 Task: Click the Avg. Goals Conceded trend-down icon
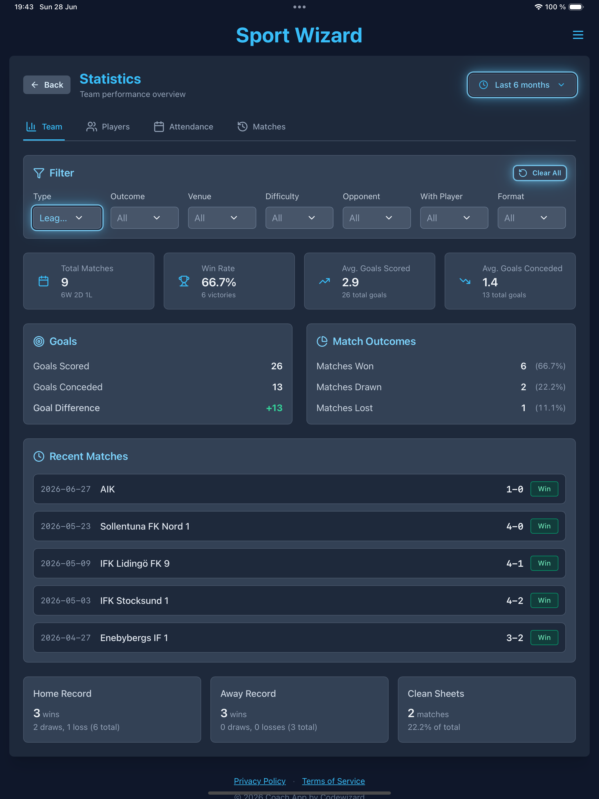pos(465,281)
